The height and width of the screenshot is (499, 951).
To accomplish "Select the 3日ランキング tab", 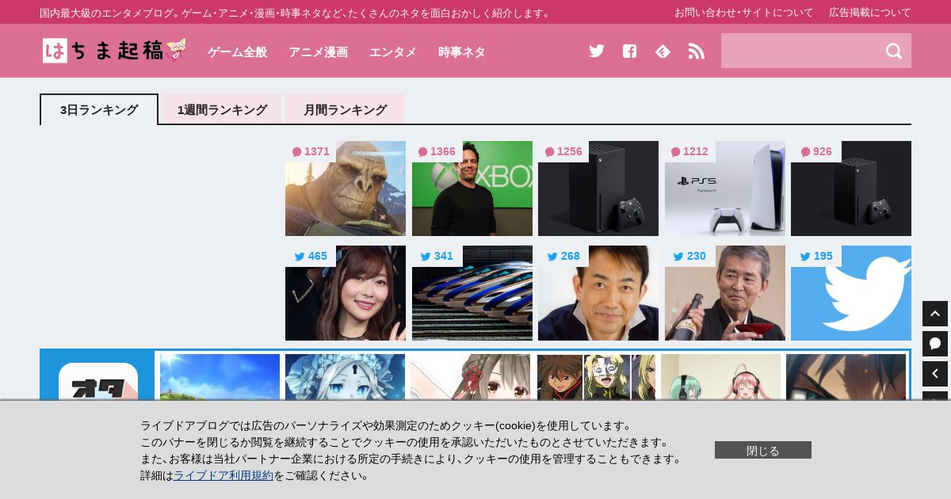I will [x=99, y=109].
